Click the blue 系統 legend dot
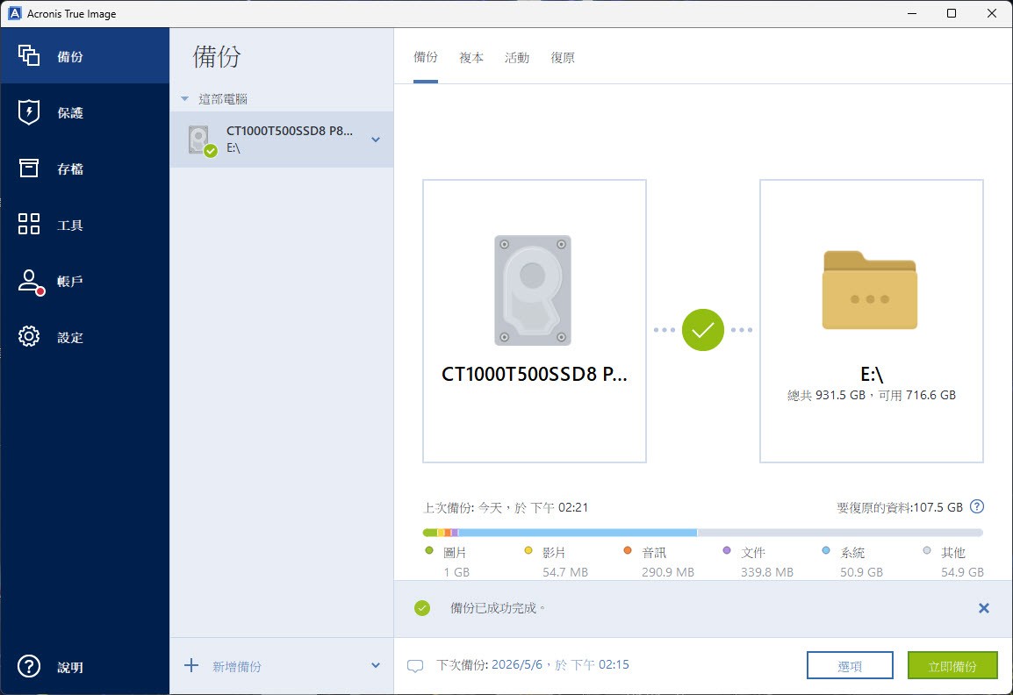This screenshot has width=1013, height=695. tap(826, 551)
